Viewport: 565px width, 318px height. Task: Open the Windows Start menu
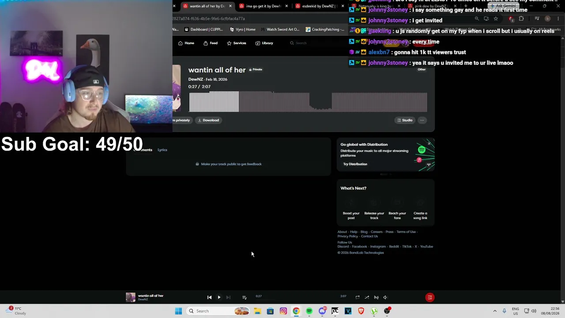(x=178, y=311)
